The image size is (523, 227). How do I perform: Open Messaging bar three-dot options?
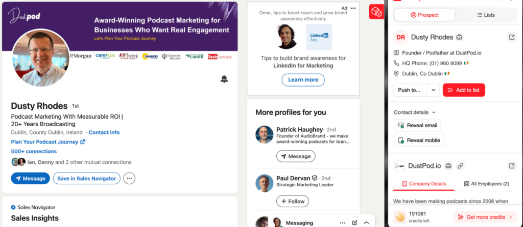(343, 223)
